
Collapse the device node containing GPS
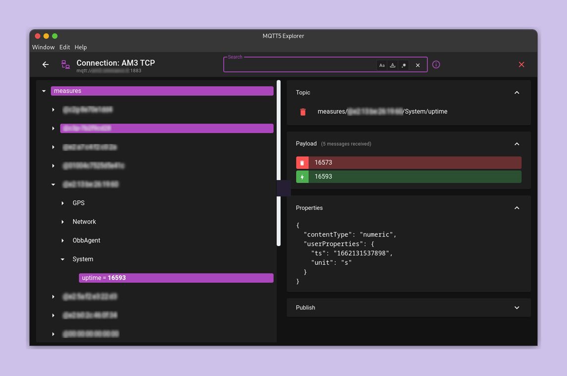tap(53, 185)
